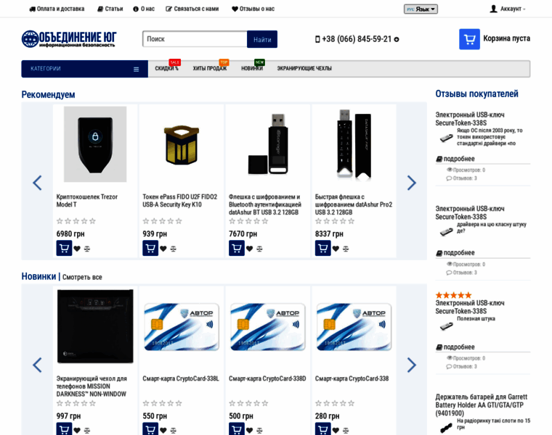Rate CryptoCard-338D with stars
The height and width of the screenshot is (435, 552).
point(248,403)
